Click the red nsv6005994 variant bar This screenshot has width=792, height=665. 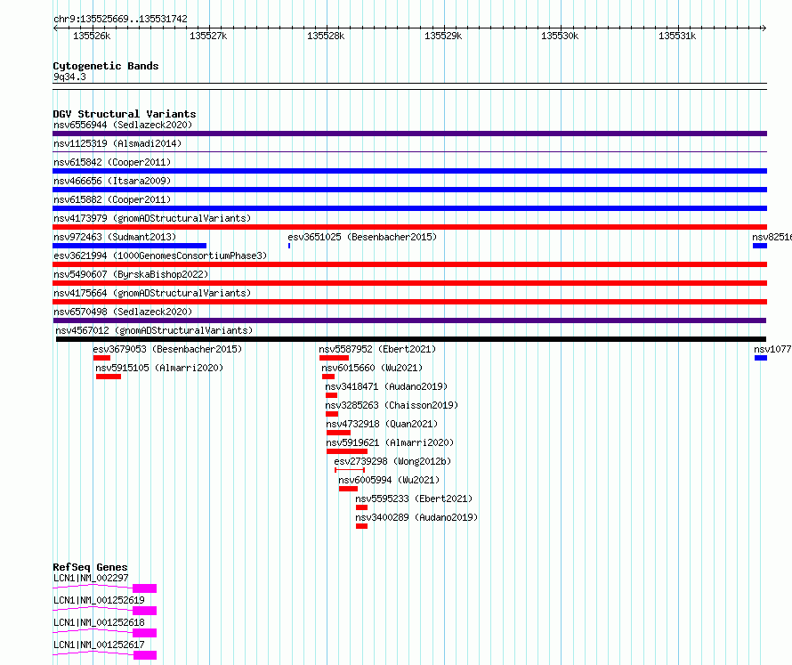tap(348, 489)
